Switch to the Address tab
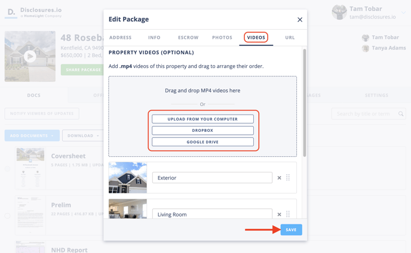 tap(120, 38)
